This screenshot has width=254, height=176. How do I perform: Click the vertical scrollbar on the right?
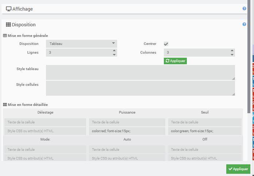click(249, 57)
